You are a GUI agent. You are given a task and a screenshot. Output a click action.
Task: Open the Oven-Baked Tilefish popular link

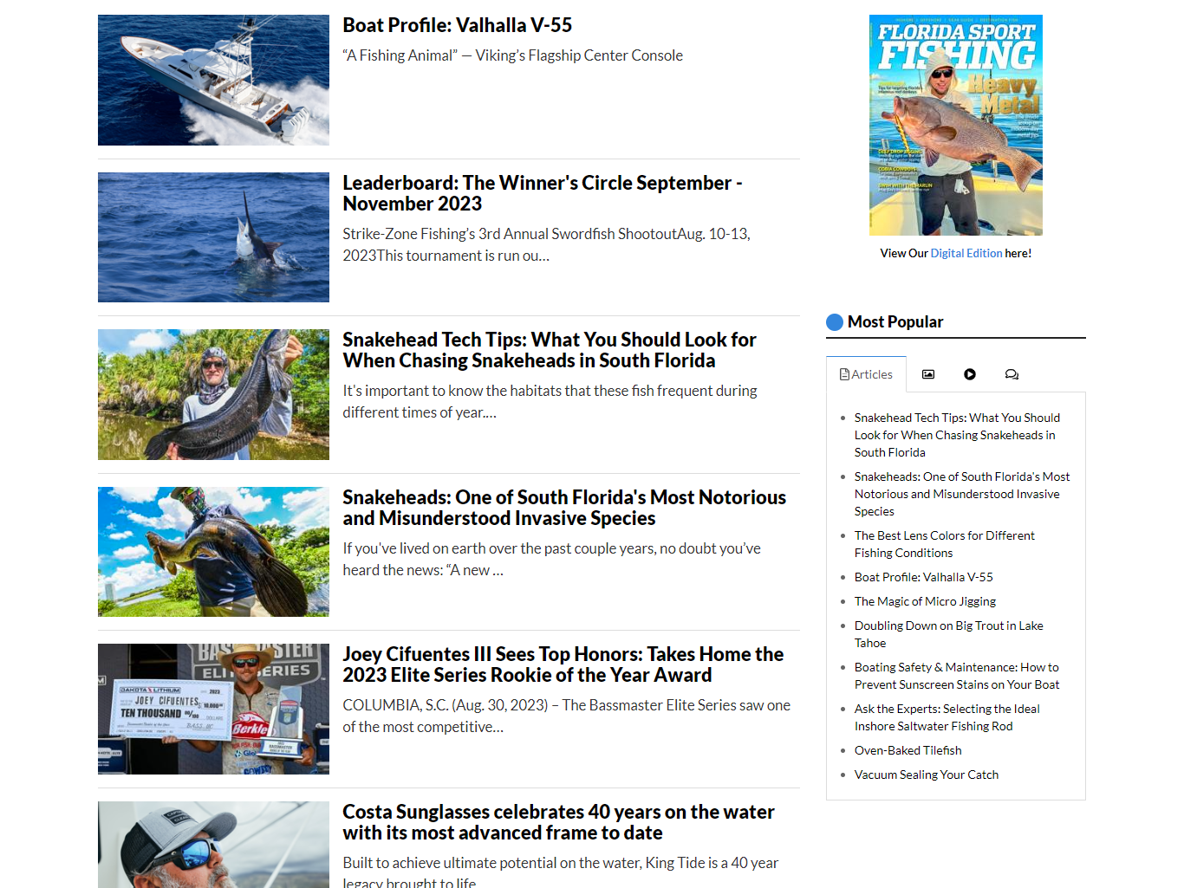[908, 750]
